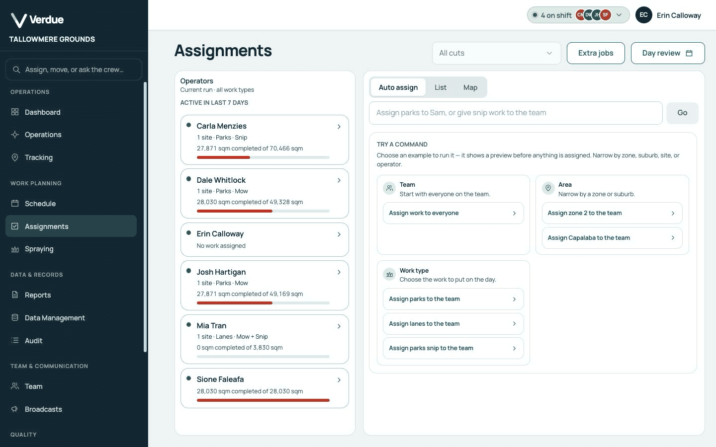Click the sidebar crew search box
Viewport: 716px width, 447px height.
[x=74, y=70]
